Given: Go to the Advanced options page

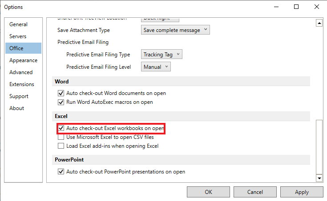Looking at the screenshot, I should coord(23,72).
